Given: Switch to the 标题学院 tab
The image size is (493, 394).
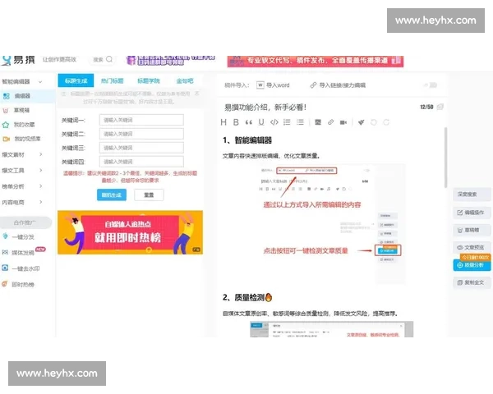Looking at the screenshot, I should (149, 80).
